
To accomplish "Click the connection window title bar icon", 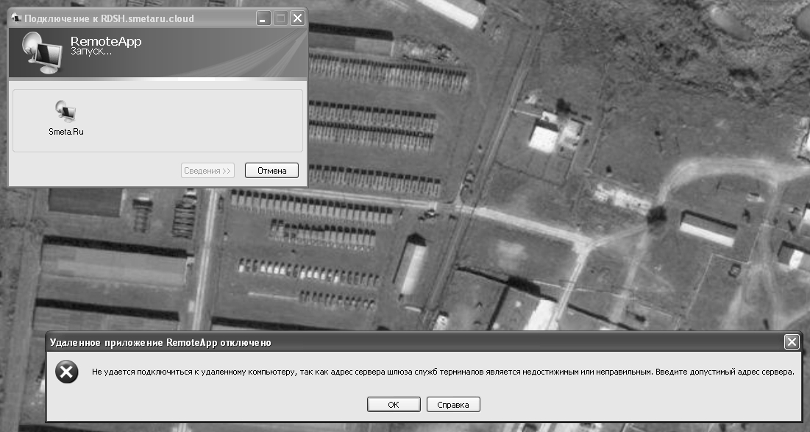I will coord(16,18).
